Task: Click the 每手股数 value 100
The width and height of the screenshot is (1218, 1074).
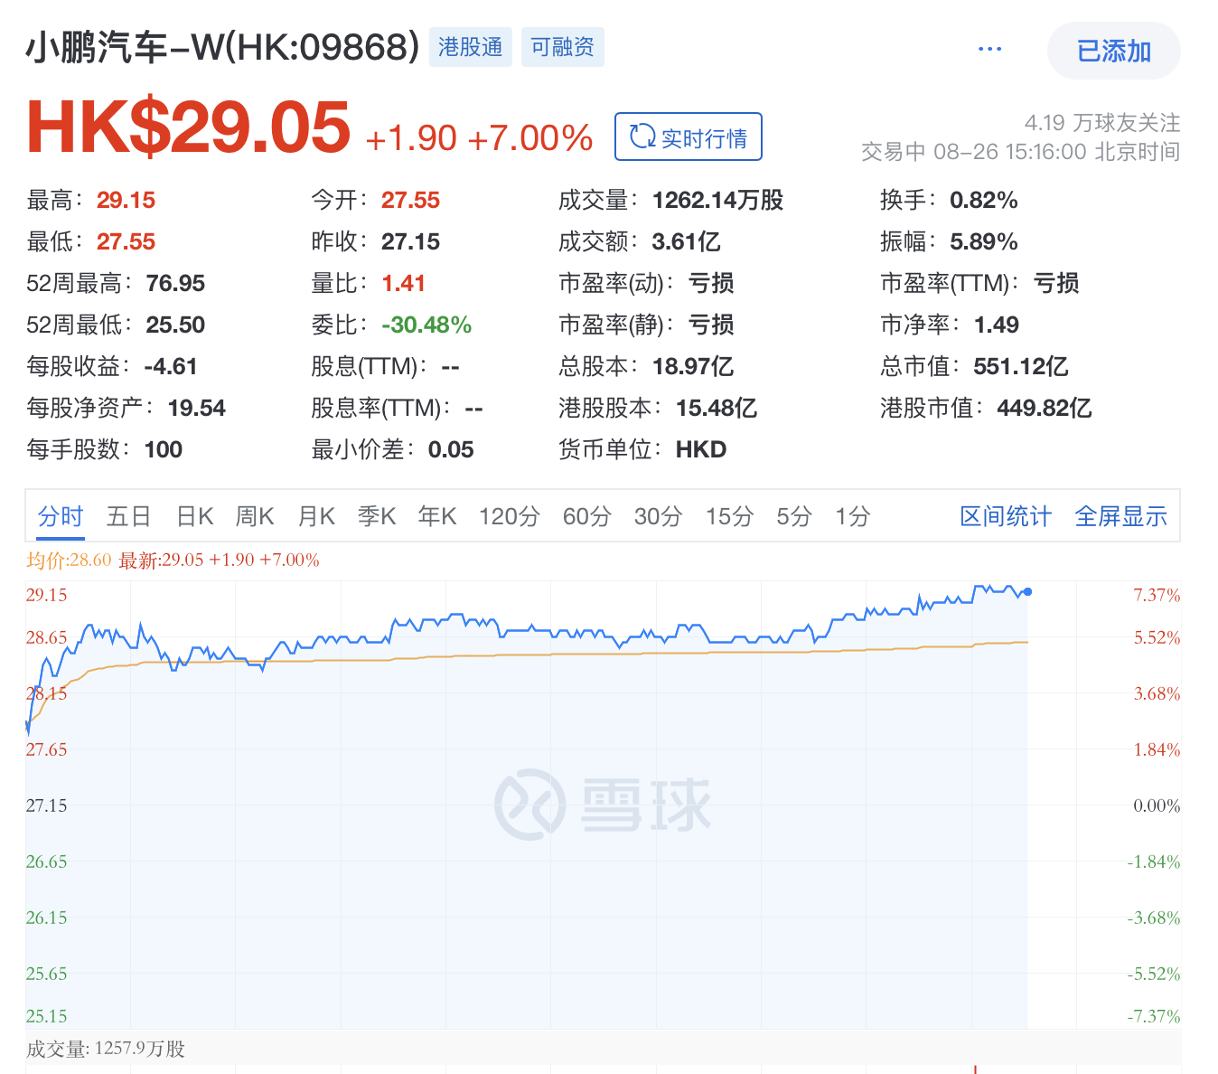Action: 164,449
